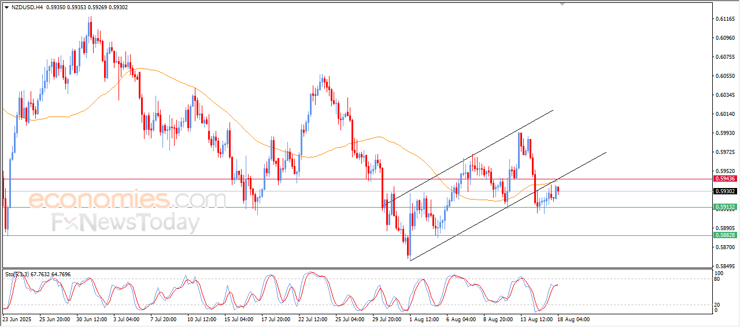This screenshot has height=327, width=740.
Task: Click the 0.58700 price axis label
Action: [724, 247]
